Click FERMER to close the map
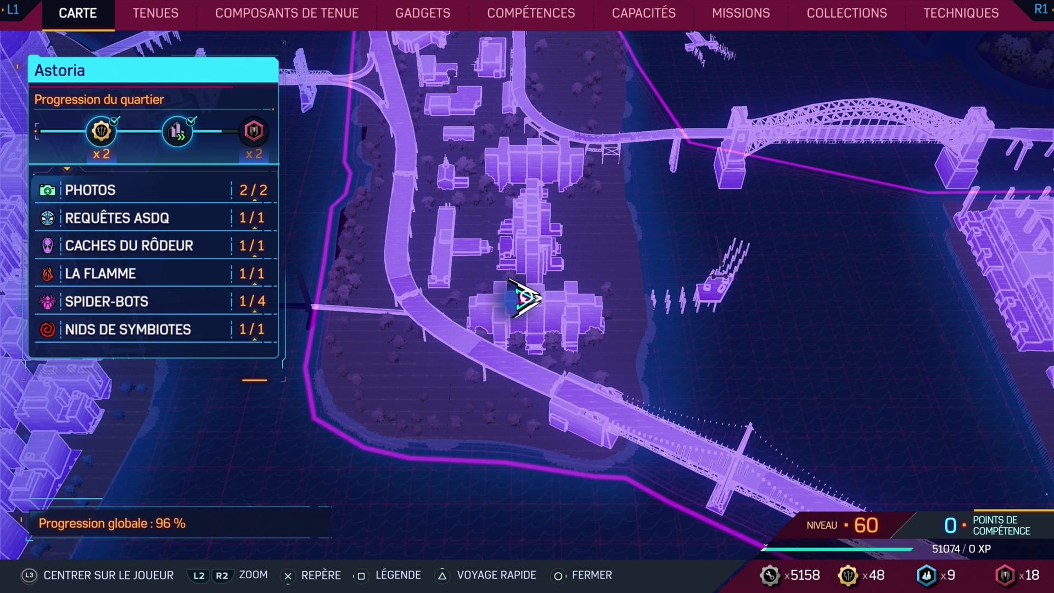Image resolution: width=1054 pixels, height=593 pixels. [x=592, y=575]
